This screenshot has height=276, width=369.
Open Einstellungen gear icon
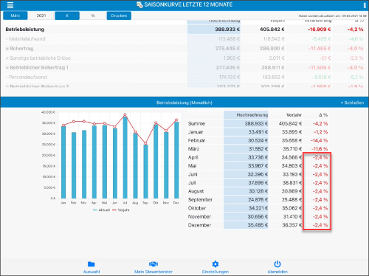(x=215, y=264)
